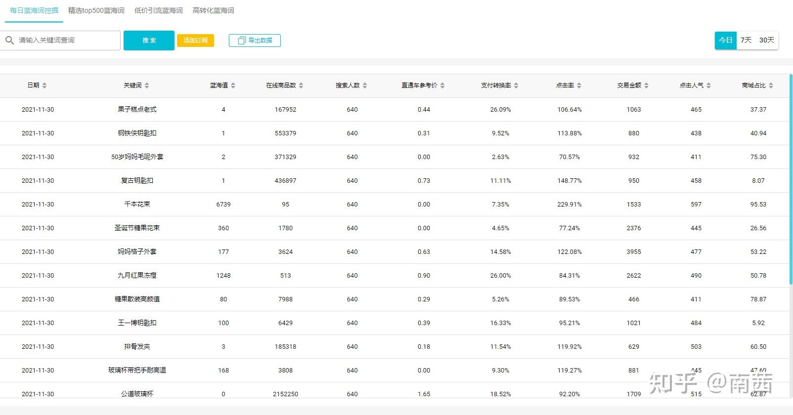The width and height of the screenshot is (793, 415).
Task: Sort by 支付转换率 column arrows
Action: click(516, 85)
